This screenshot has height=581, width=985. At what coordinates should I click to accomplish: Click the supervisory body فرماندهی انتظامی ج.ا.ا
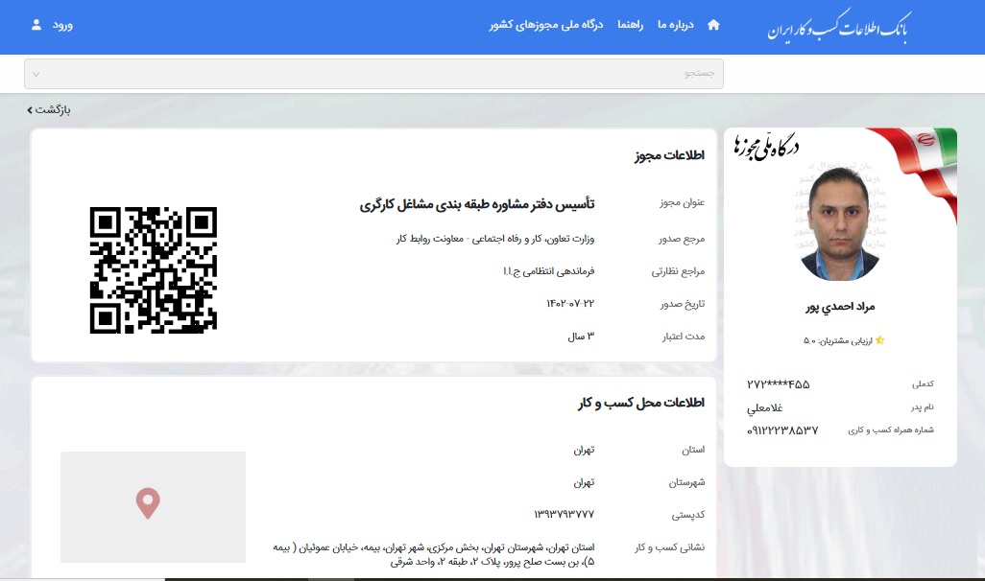[548, 271]
